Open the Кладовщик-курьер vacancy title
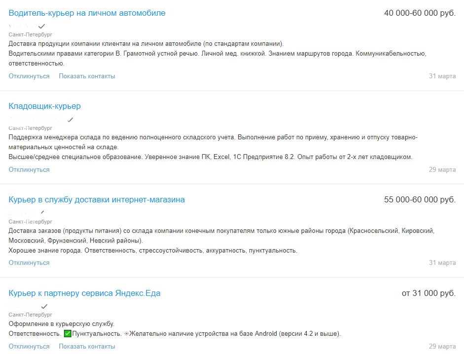Image resolution: width=464 pixels, height=354 pixels. (x=45, y=106)
